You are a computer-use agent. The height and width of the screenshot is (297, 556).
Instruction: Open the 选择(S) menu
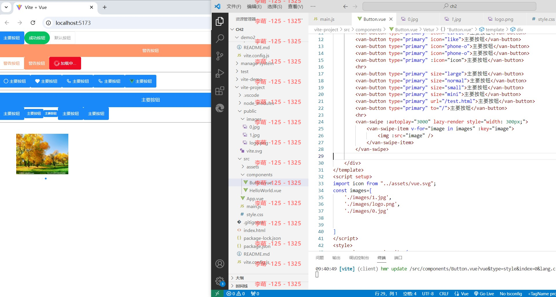point(275,6)
